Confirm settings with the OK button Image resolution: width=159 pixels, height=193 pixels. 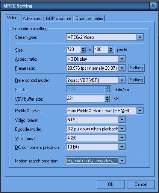[111, 184]
